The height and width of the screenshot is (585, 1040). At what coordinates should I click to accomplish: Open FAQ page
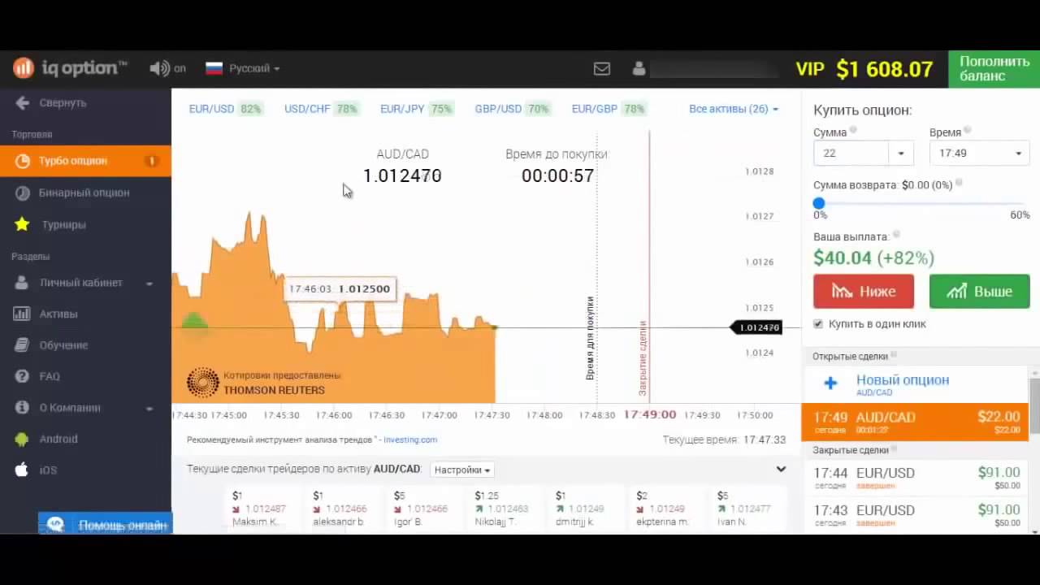[85, 376]
